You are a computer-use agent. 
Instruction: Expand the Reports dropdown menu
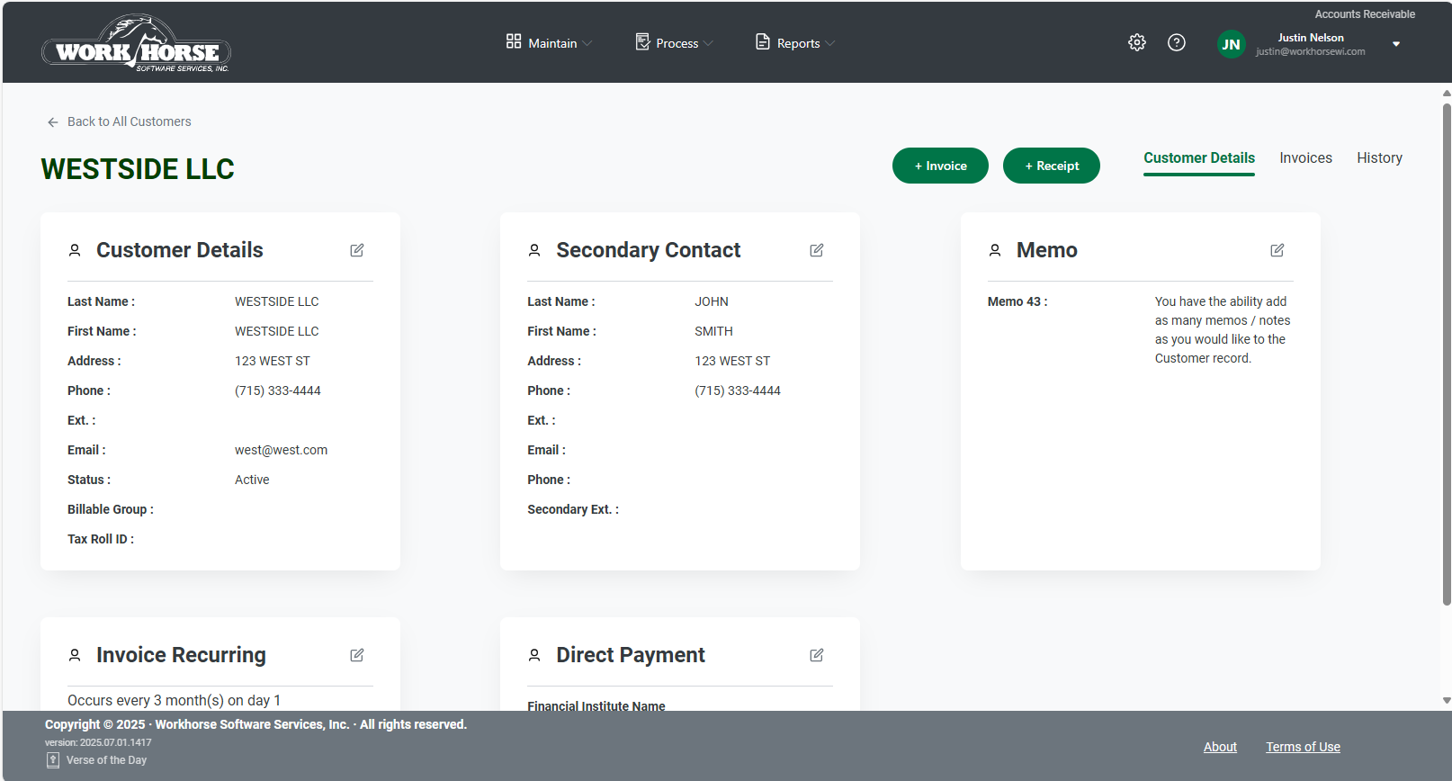tap(796, 43)
